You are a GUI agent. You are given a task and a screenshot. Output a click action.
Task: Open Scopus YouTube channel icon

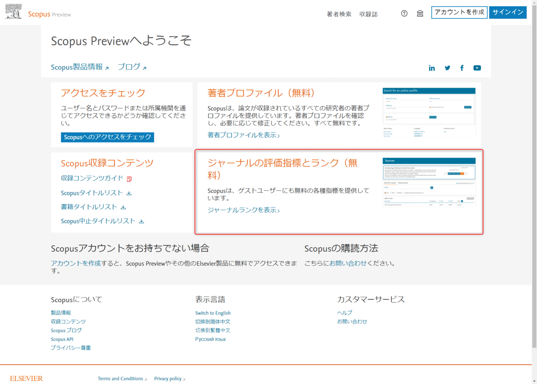[477, 68]
